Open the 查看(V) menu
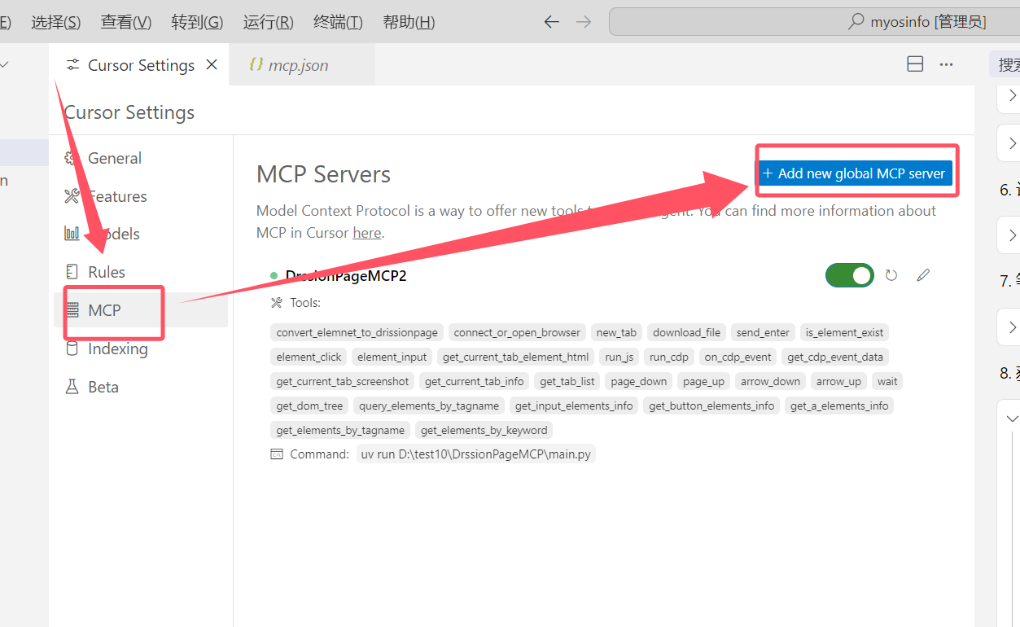Viewport: 1020px width, 627px height. [126, 22]
